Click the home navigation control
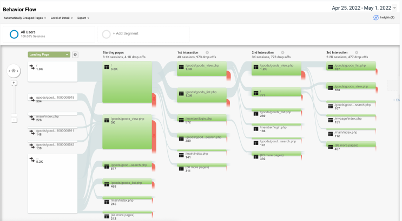Screen dimensions: 402x221 14,71
